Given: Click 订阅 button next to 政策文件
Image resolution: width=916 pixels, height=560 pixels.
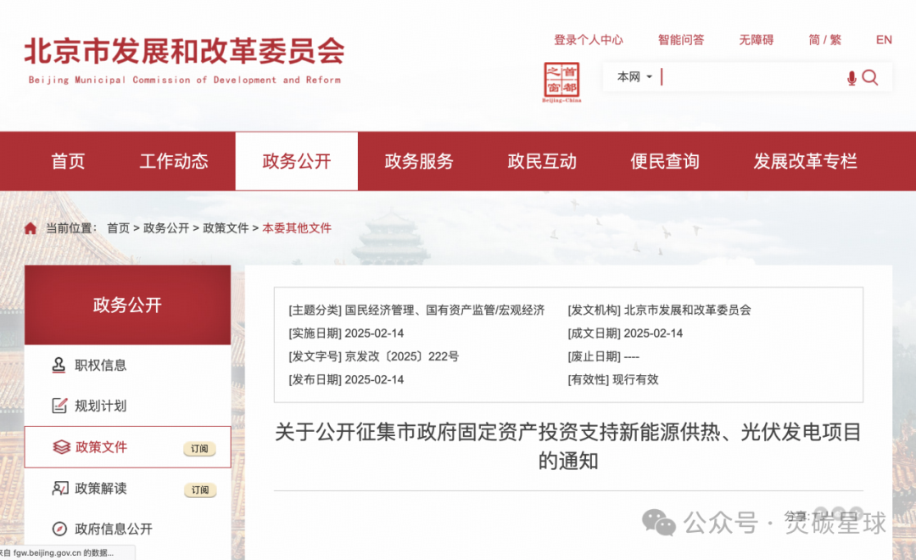Looking at the screenshot, I should pos(200,448).
